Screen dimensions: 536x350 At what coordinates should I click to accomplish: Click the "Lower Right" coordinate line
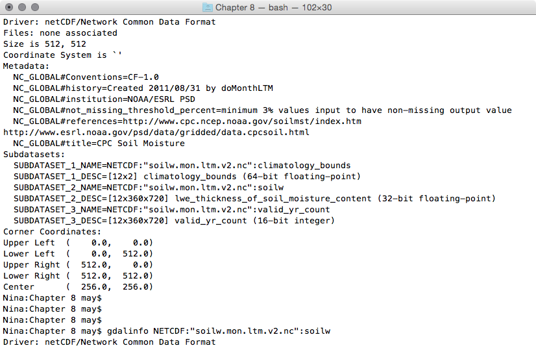pos(78,276)
